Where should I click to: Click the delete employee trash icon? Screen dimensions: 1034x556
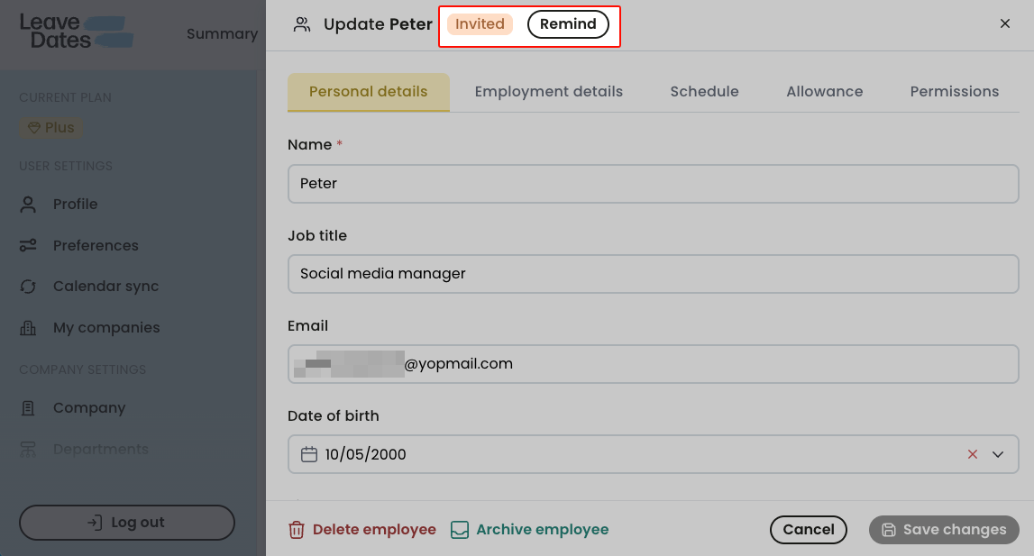(297, 530)
